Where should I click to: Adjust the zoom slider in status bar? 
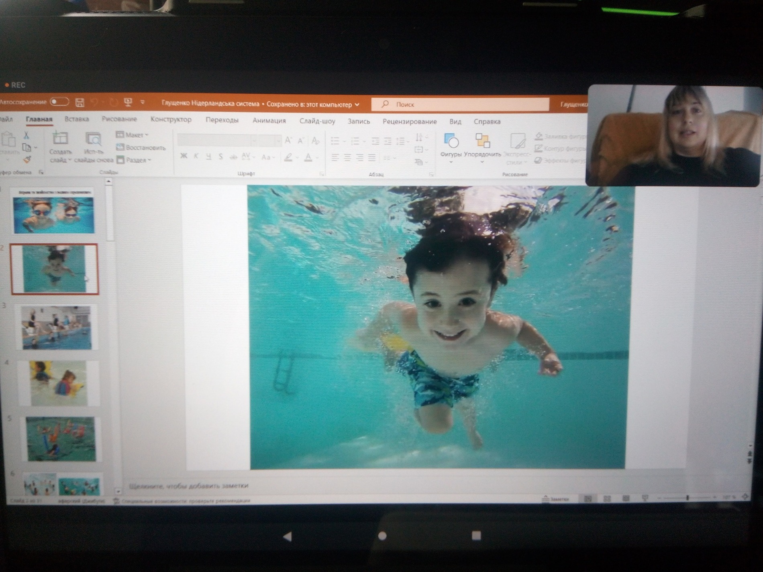click(x=688, y=498)
